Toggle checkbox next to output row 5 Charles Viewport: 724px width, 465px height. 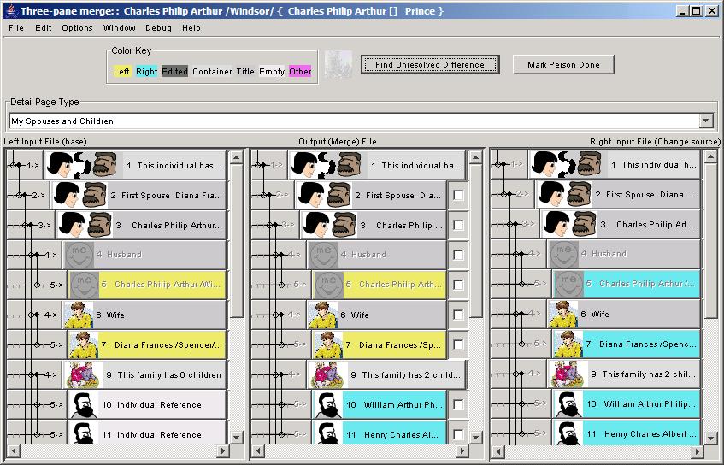(x=459, y=285)
